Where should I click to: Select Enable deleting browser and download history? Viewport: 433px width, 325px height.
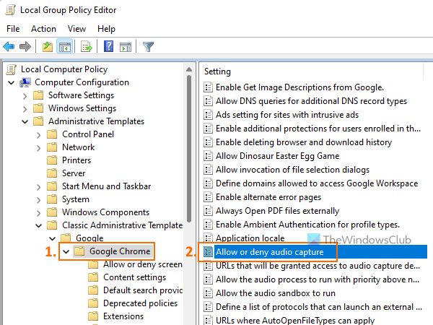pyautogui.click(x=304, y=142)
